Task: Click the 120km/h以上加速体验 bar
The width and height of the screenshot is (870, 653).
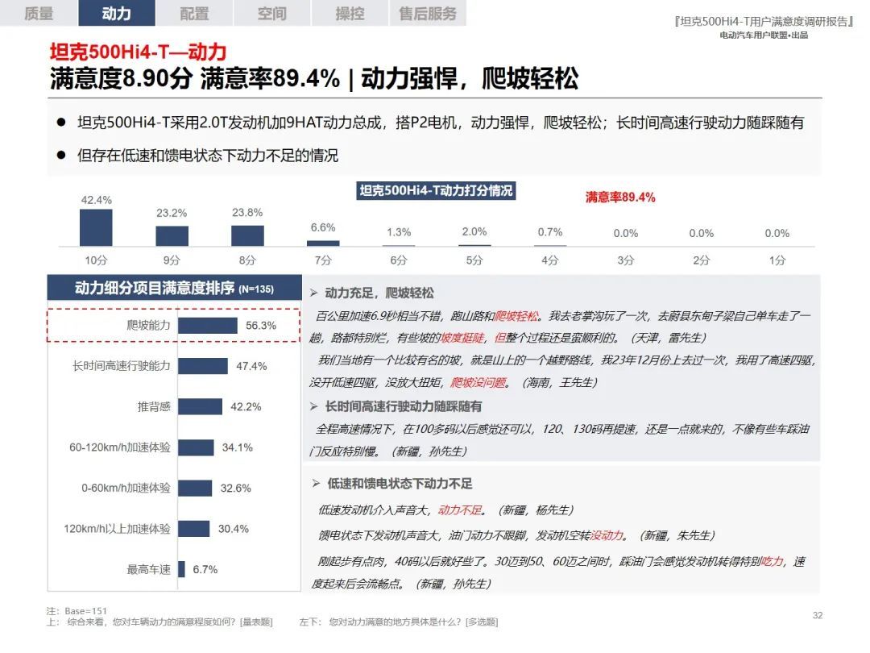Action: pyautogui.click(x=193, y=529)
